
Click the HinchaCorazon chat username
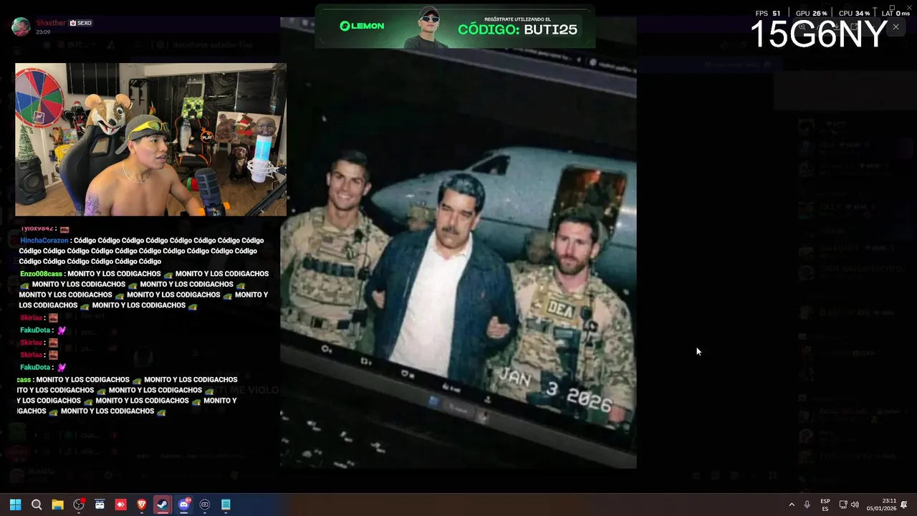(44, 241)
